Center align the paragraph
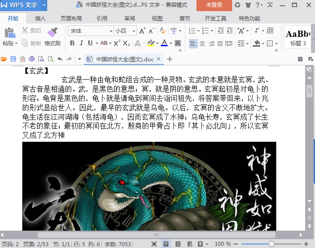 pos(202,43)
